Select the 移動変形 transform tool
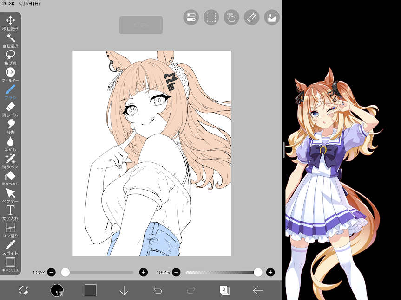Screen dimensions: 401x300 10,23
